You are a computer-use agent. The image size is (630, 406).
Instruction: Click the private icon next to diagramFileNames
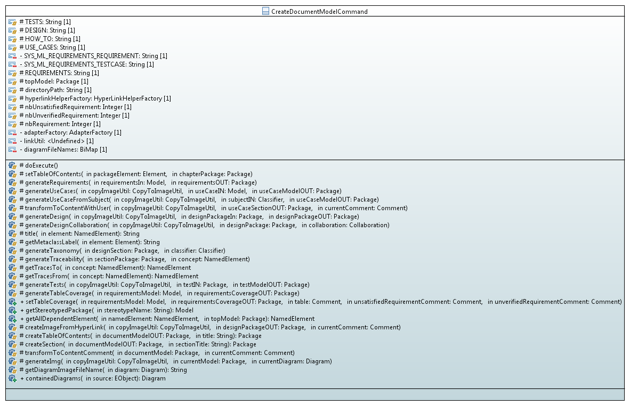point(12,150)
